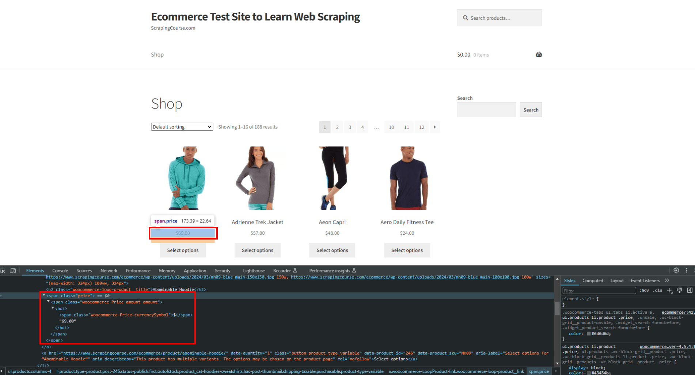Switch to the Console tab
Image resolution: width=695 pixels, height=375 pixels.
60,271
